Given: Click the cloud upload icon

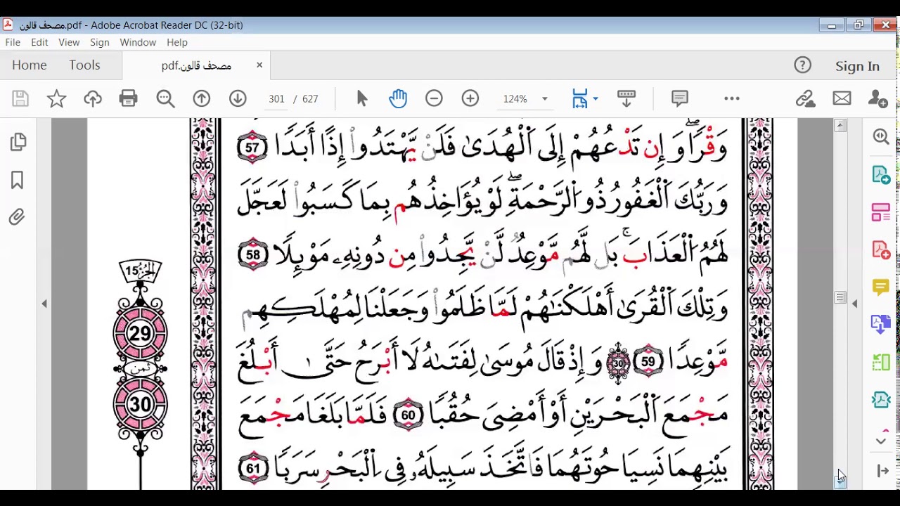Looking at the screenshot, I should (93, 99).
